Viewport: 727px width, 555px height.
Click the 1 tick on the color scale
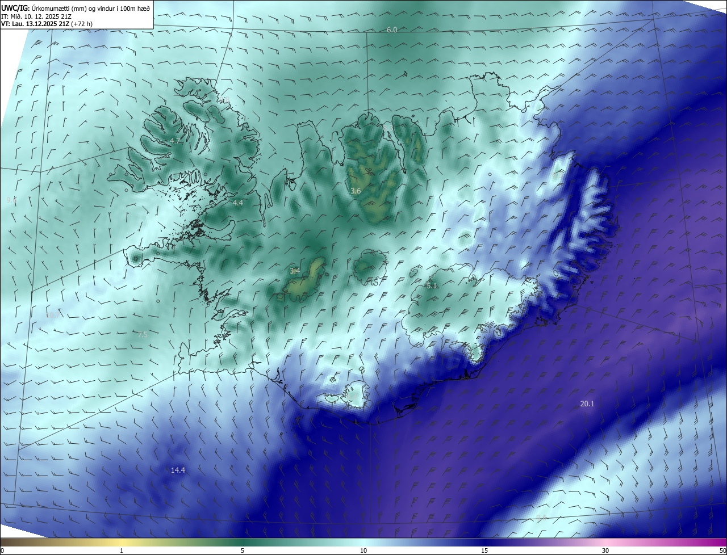click(122, 550)
